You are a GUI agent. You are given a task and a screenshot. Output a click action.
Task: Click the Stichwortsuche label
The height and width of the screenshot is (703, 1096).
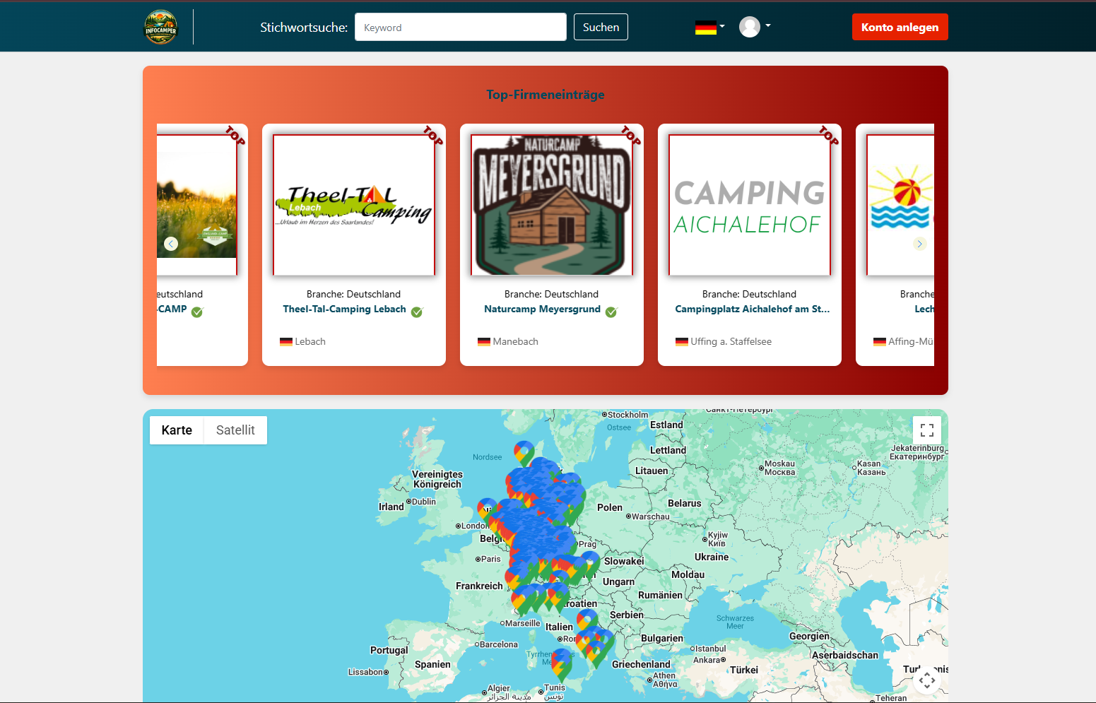pyautogui.click(x=304, y=28)
